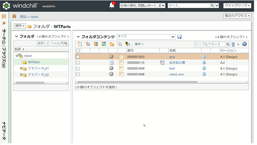
Task: Click the document type icon for 0000000110
Action: pos(111,62)
